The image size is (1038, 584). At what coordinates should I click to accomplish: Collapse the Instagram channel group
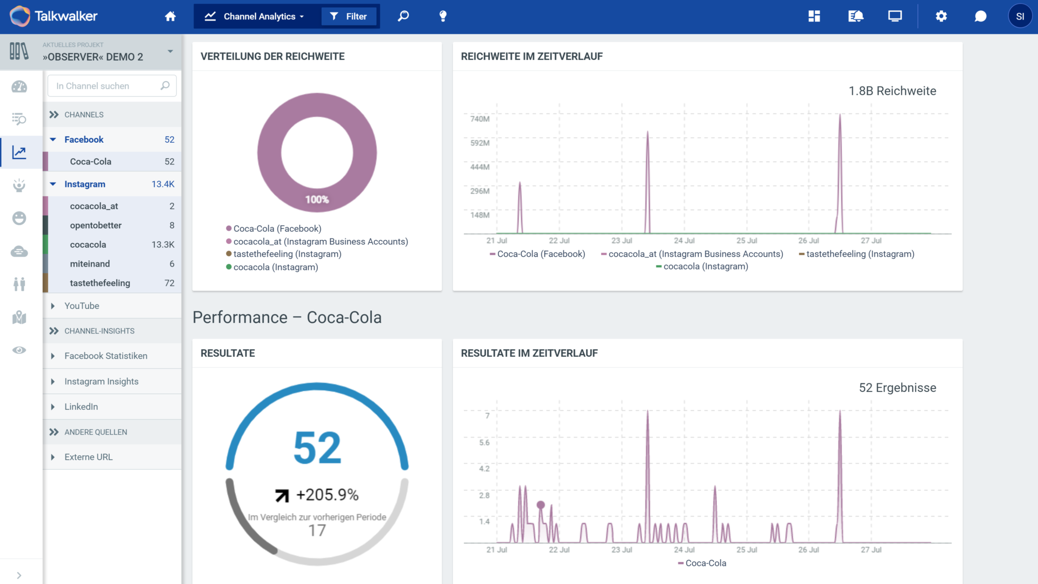point(53,184)
